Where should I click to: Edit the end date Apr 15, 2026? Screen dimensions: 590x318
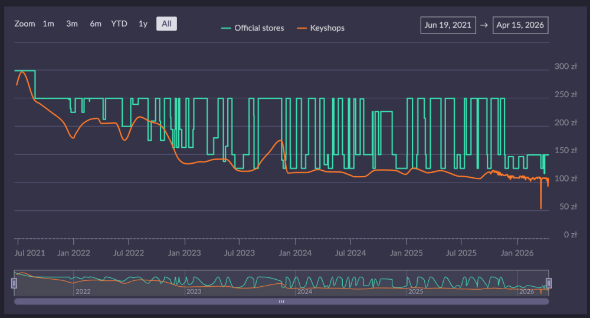tap(520, 25)
